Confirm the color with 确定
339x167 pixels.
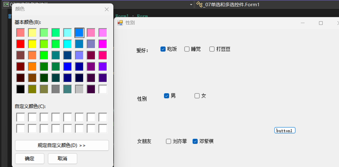(30, 159)
